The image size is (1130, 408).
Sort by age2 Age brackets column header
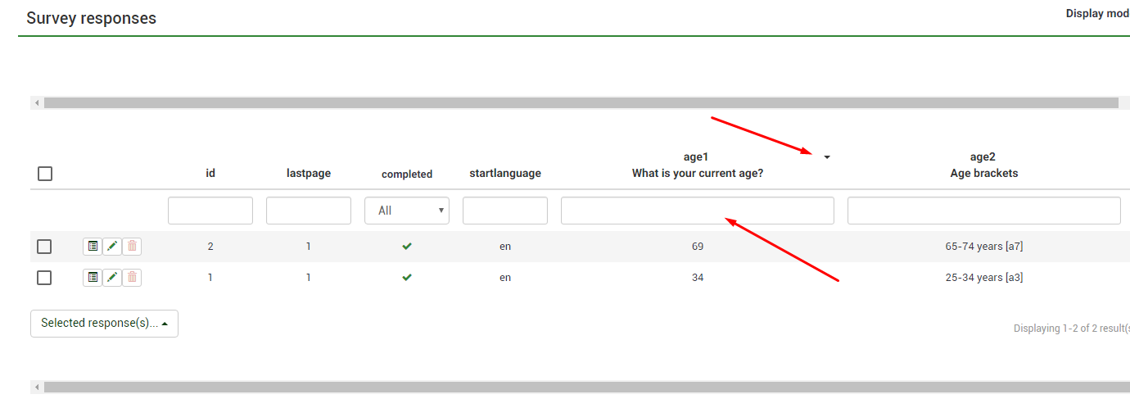click(x=984, y=165)
